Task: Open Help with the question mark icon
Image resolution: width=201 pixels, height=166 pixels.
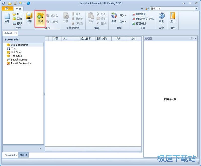Action: coord(162,16)
